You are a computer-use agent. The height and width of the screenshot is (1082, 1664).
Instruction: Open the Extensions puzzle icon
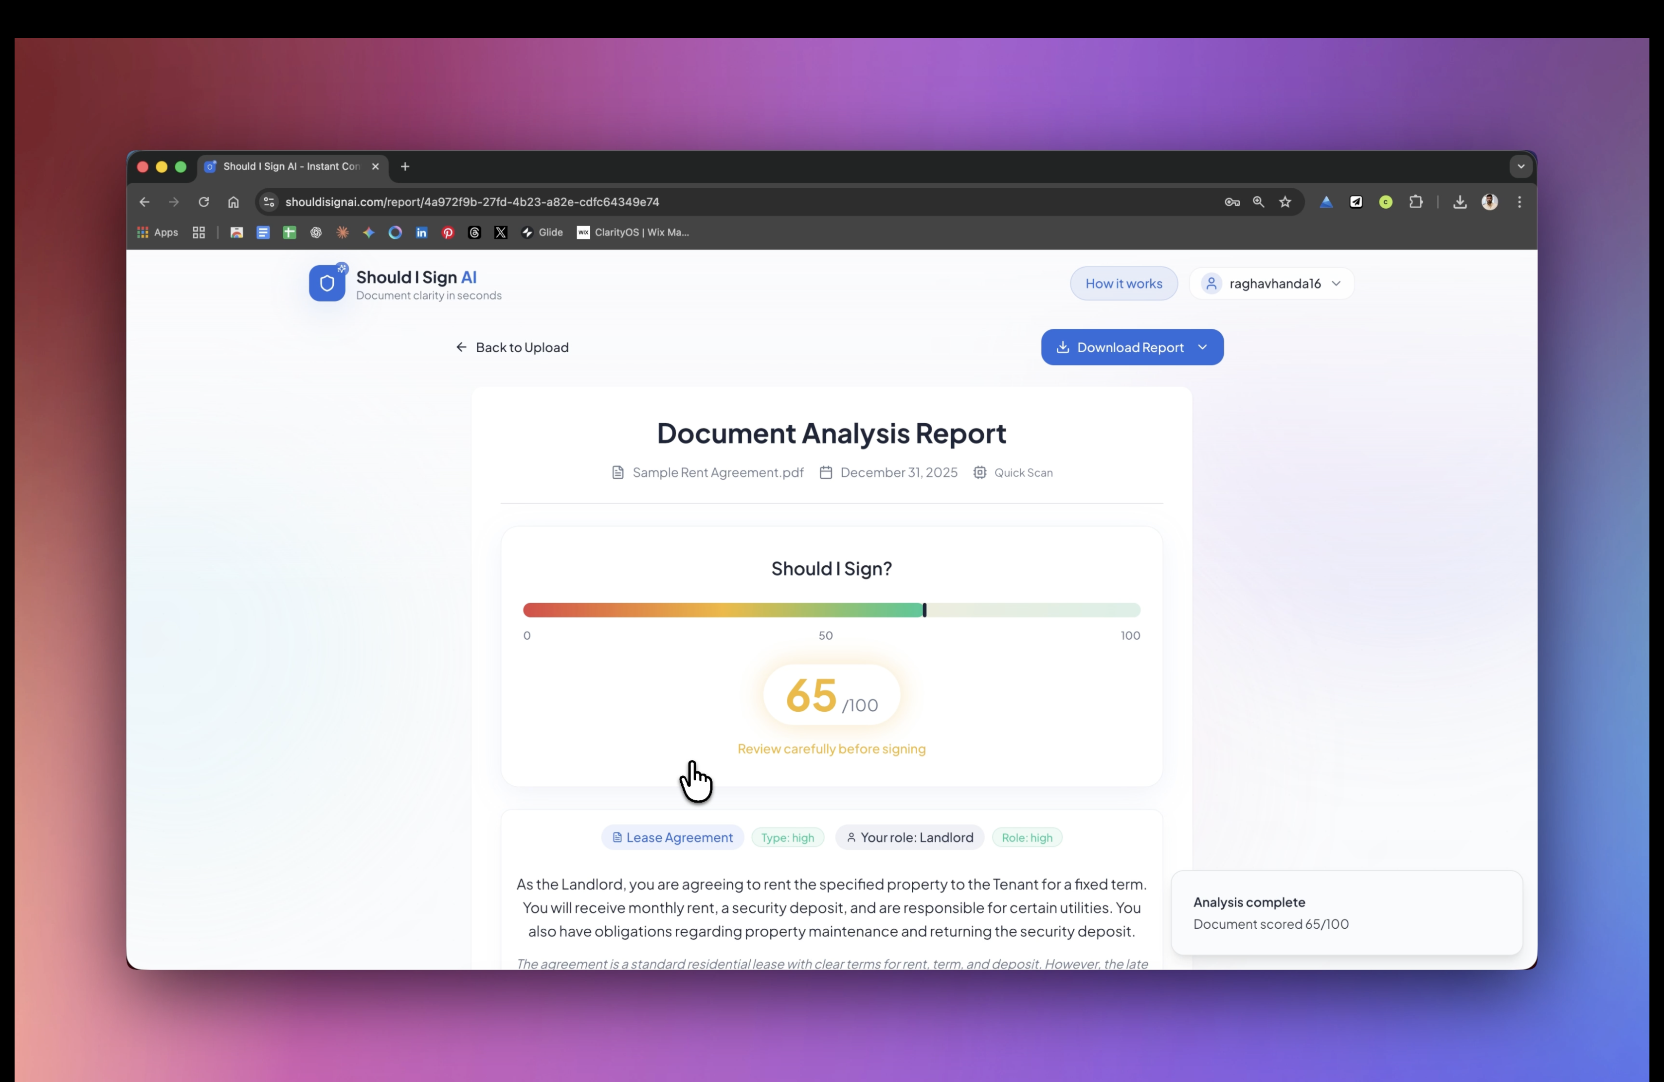coord(1416,202)
